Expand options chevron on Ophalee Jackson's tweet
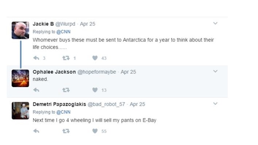The height and width of the screenshot is (145, 258). [215, 71]
